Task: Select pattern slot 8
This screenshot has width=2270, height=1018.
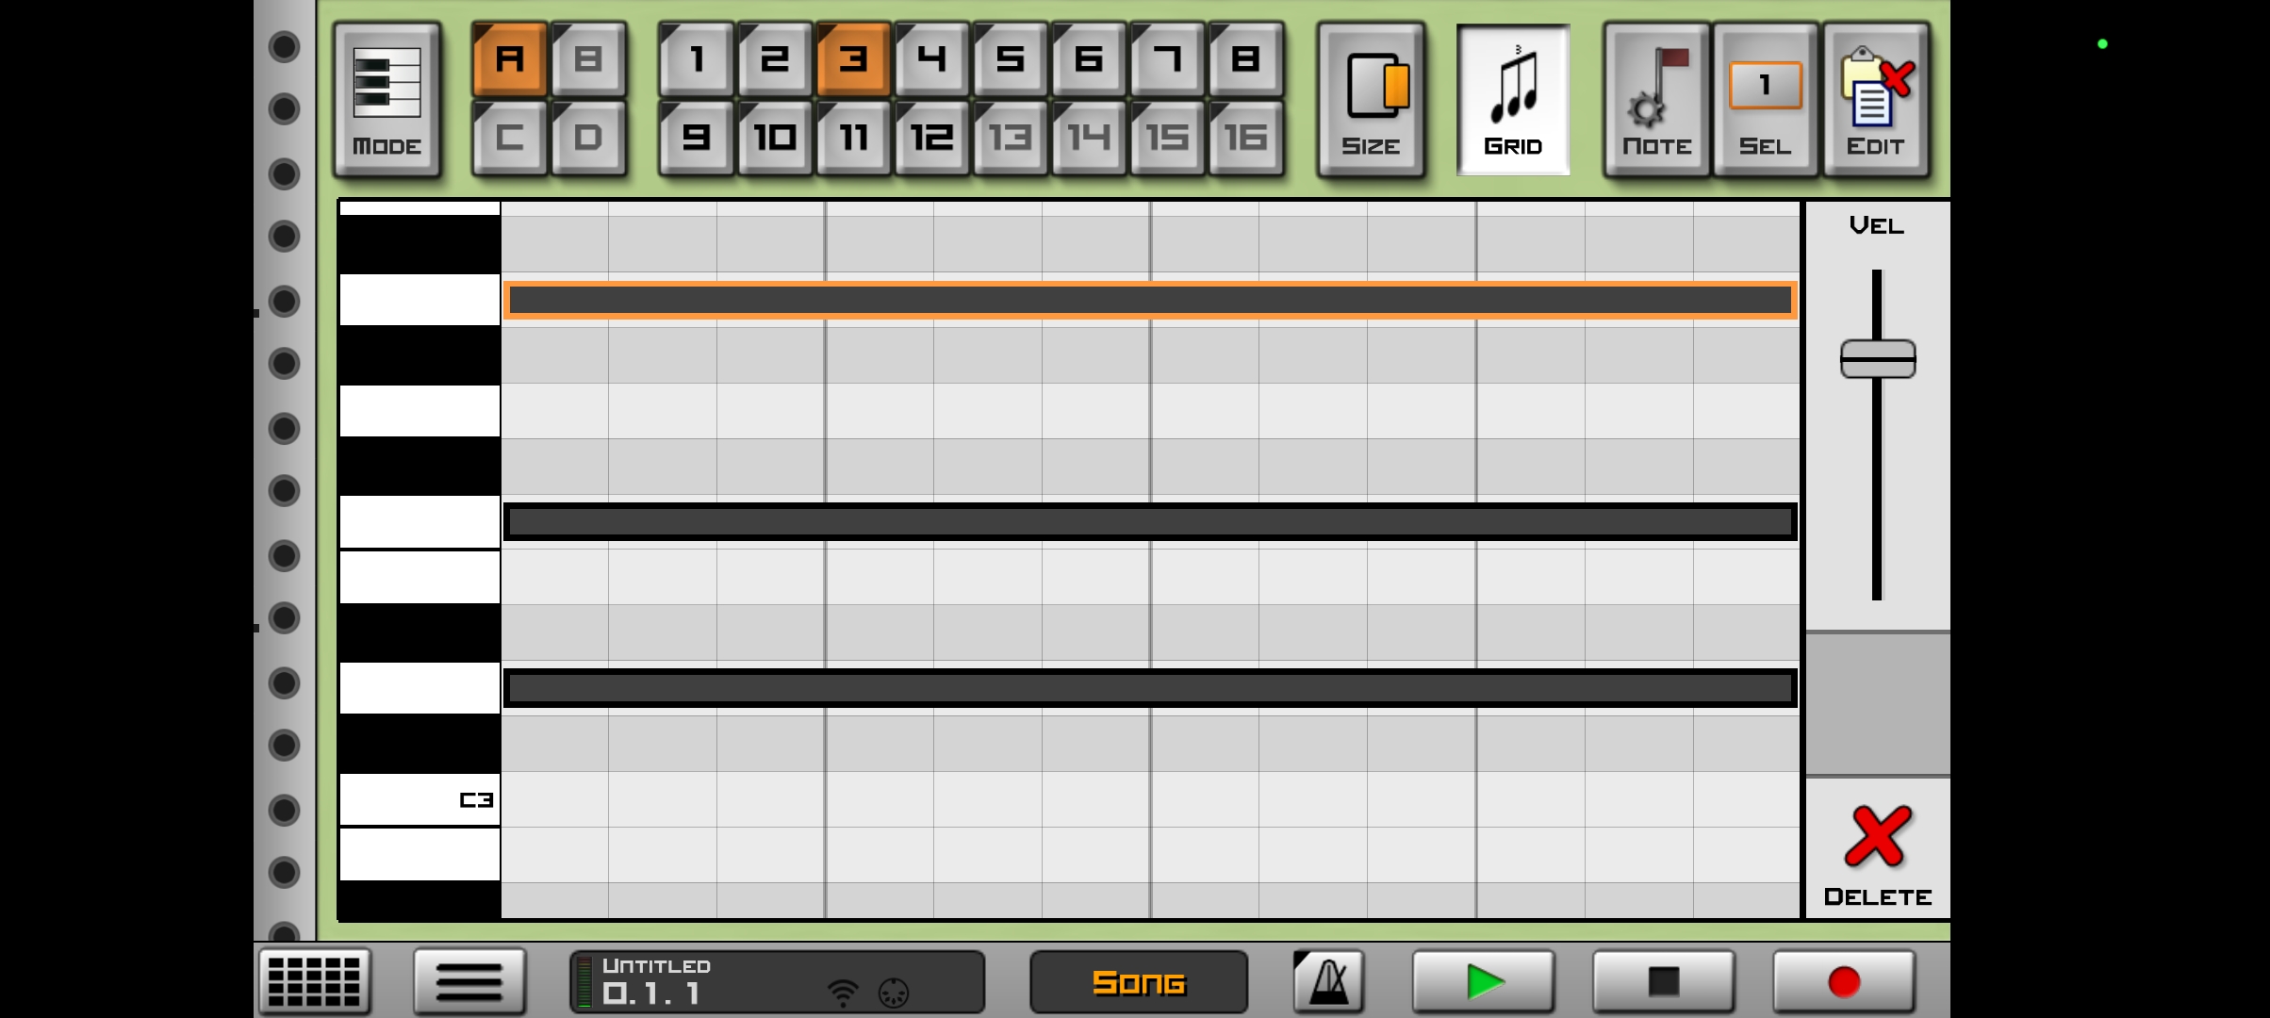Action: 1245,59
